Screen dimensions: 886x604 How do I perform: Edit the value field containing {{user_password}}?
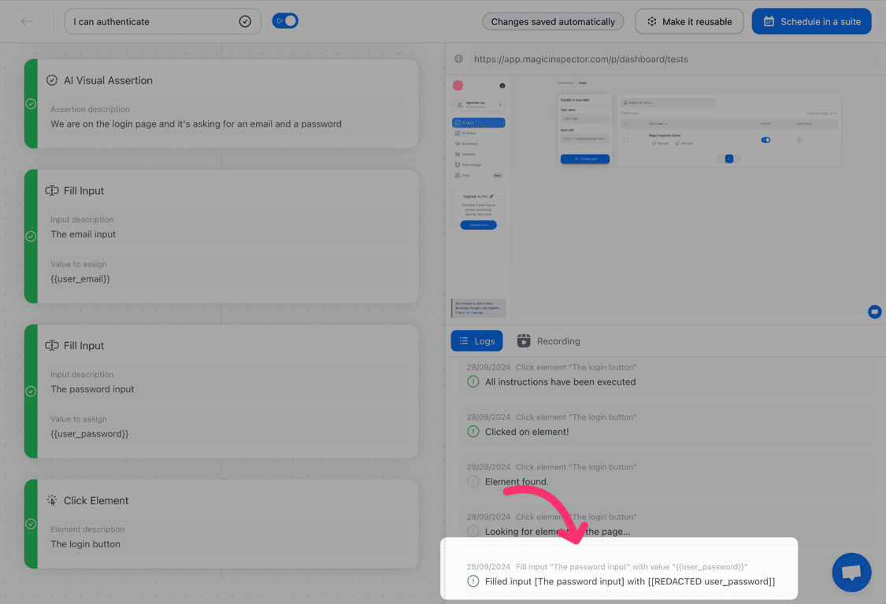228,427
